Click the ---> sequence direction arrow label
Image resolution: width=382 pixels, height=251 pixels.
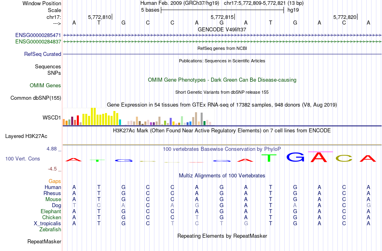click(57, 23)
